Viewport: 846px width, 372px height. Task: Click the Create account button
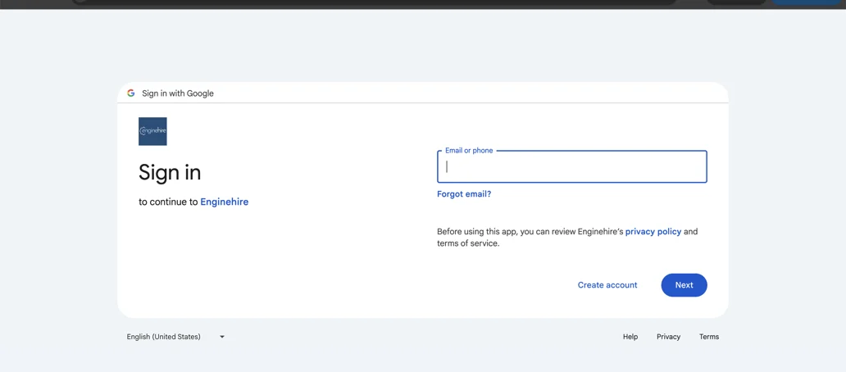pyautogui.click(x=607, y=285)
